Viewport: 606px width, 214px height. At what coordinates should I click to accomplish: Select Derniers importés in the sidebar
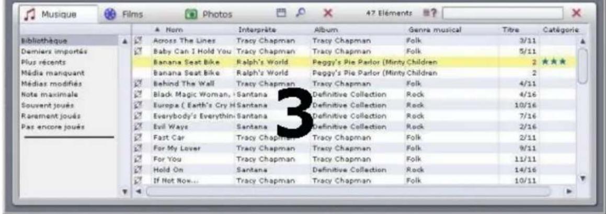point(54,51)
